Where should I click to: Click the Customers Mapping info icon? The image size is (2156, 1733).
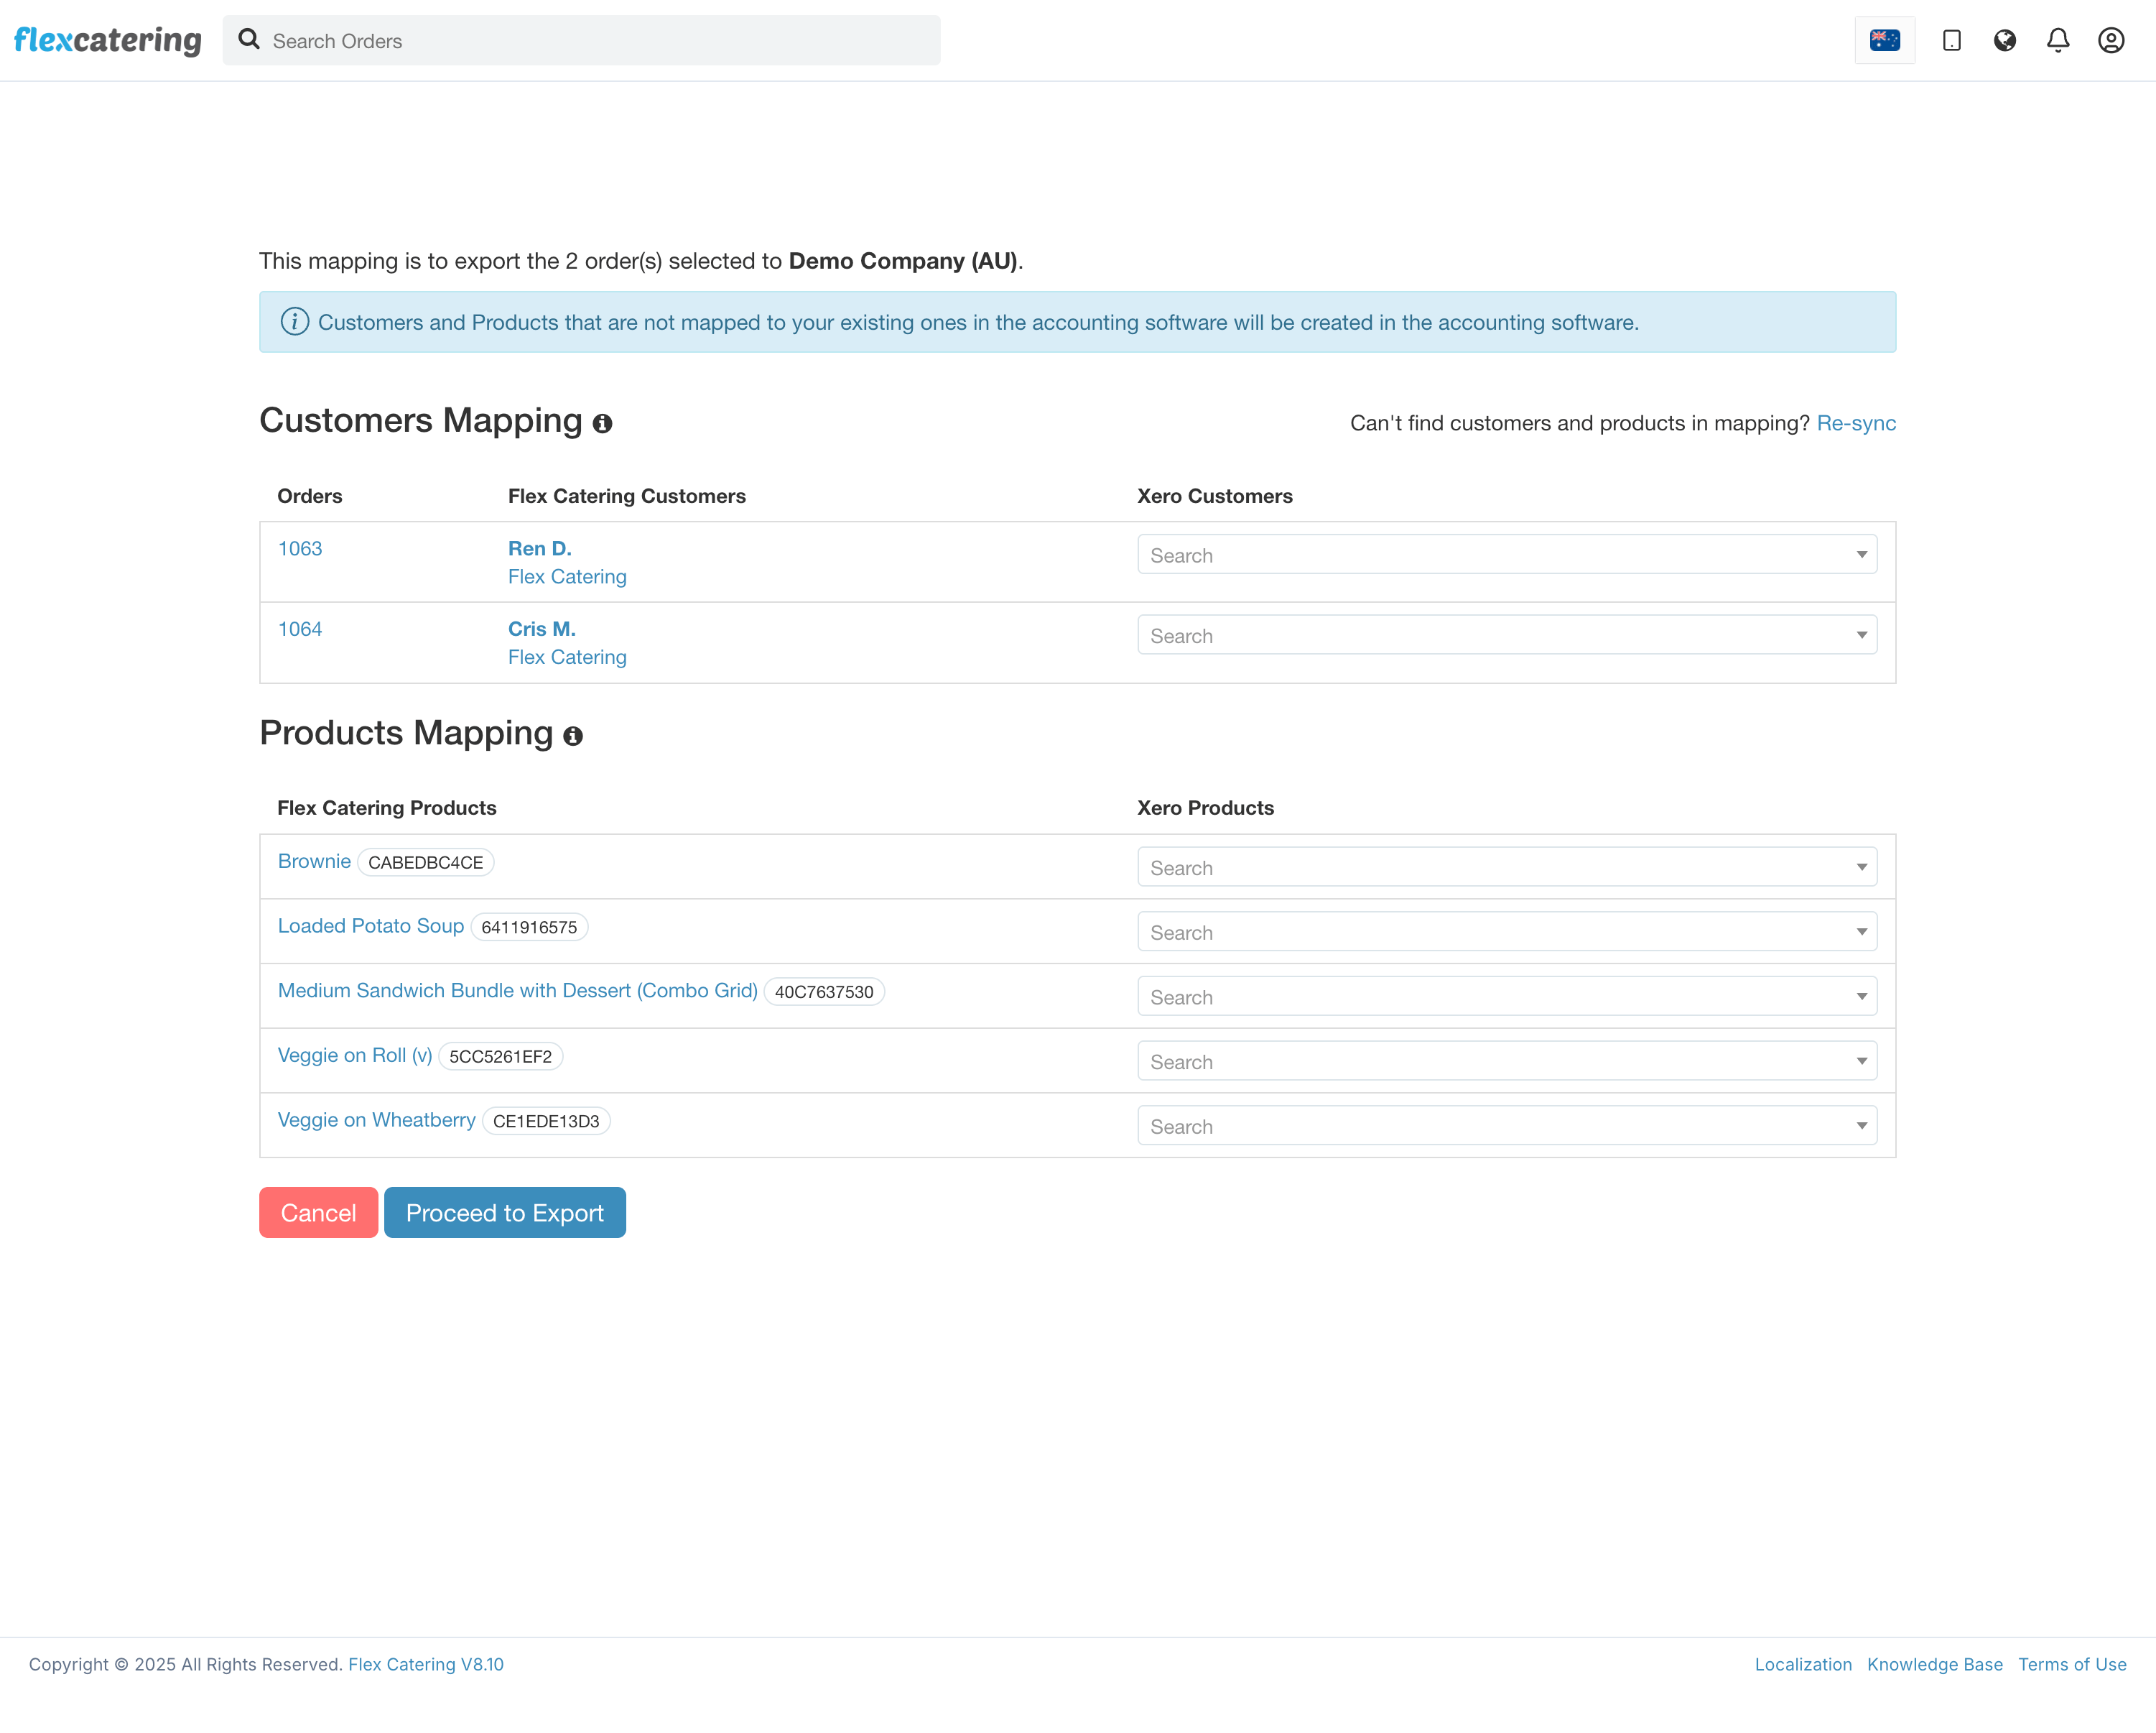coord(602,423)
